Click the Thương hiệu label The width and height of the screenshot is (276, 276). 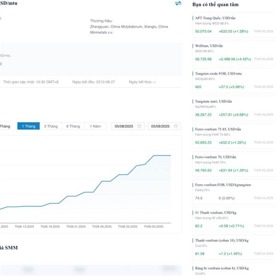101,21
